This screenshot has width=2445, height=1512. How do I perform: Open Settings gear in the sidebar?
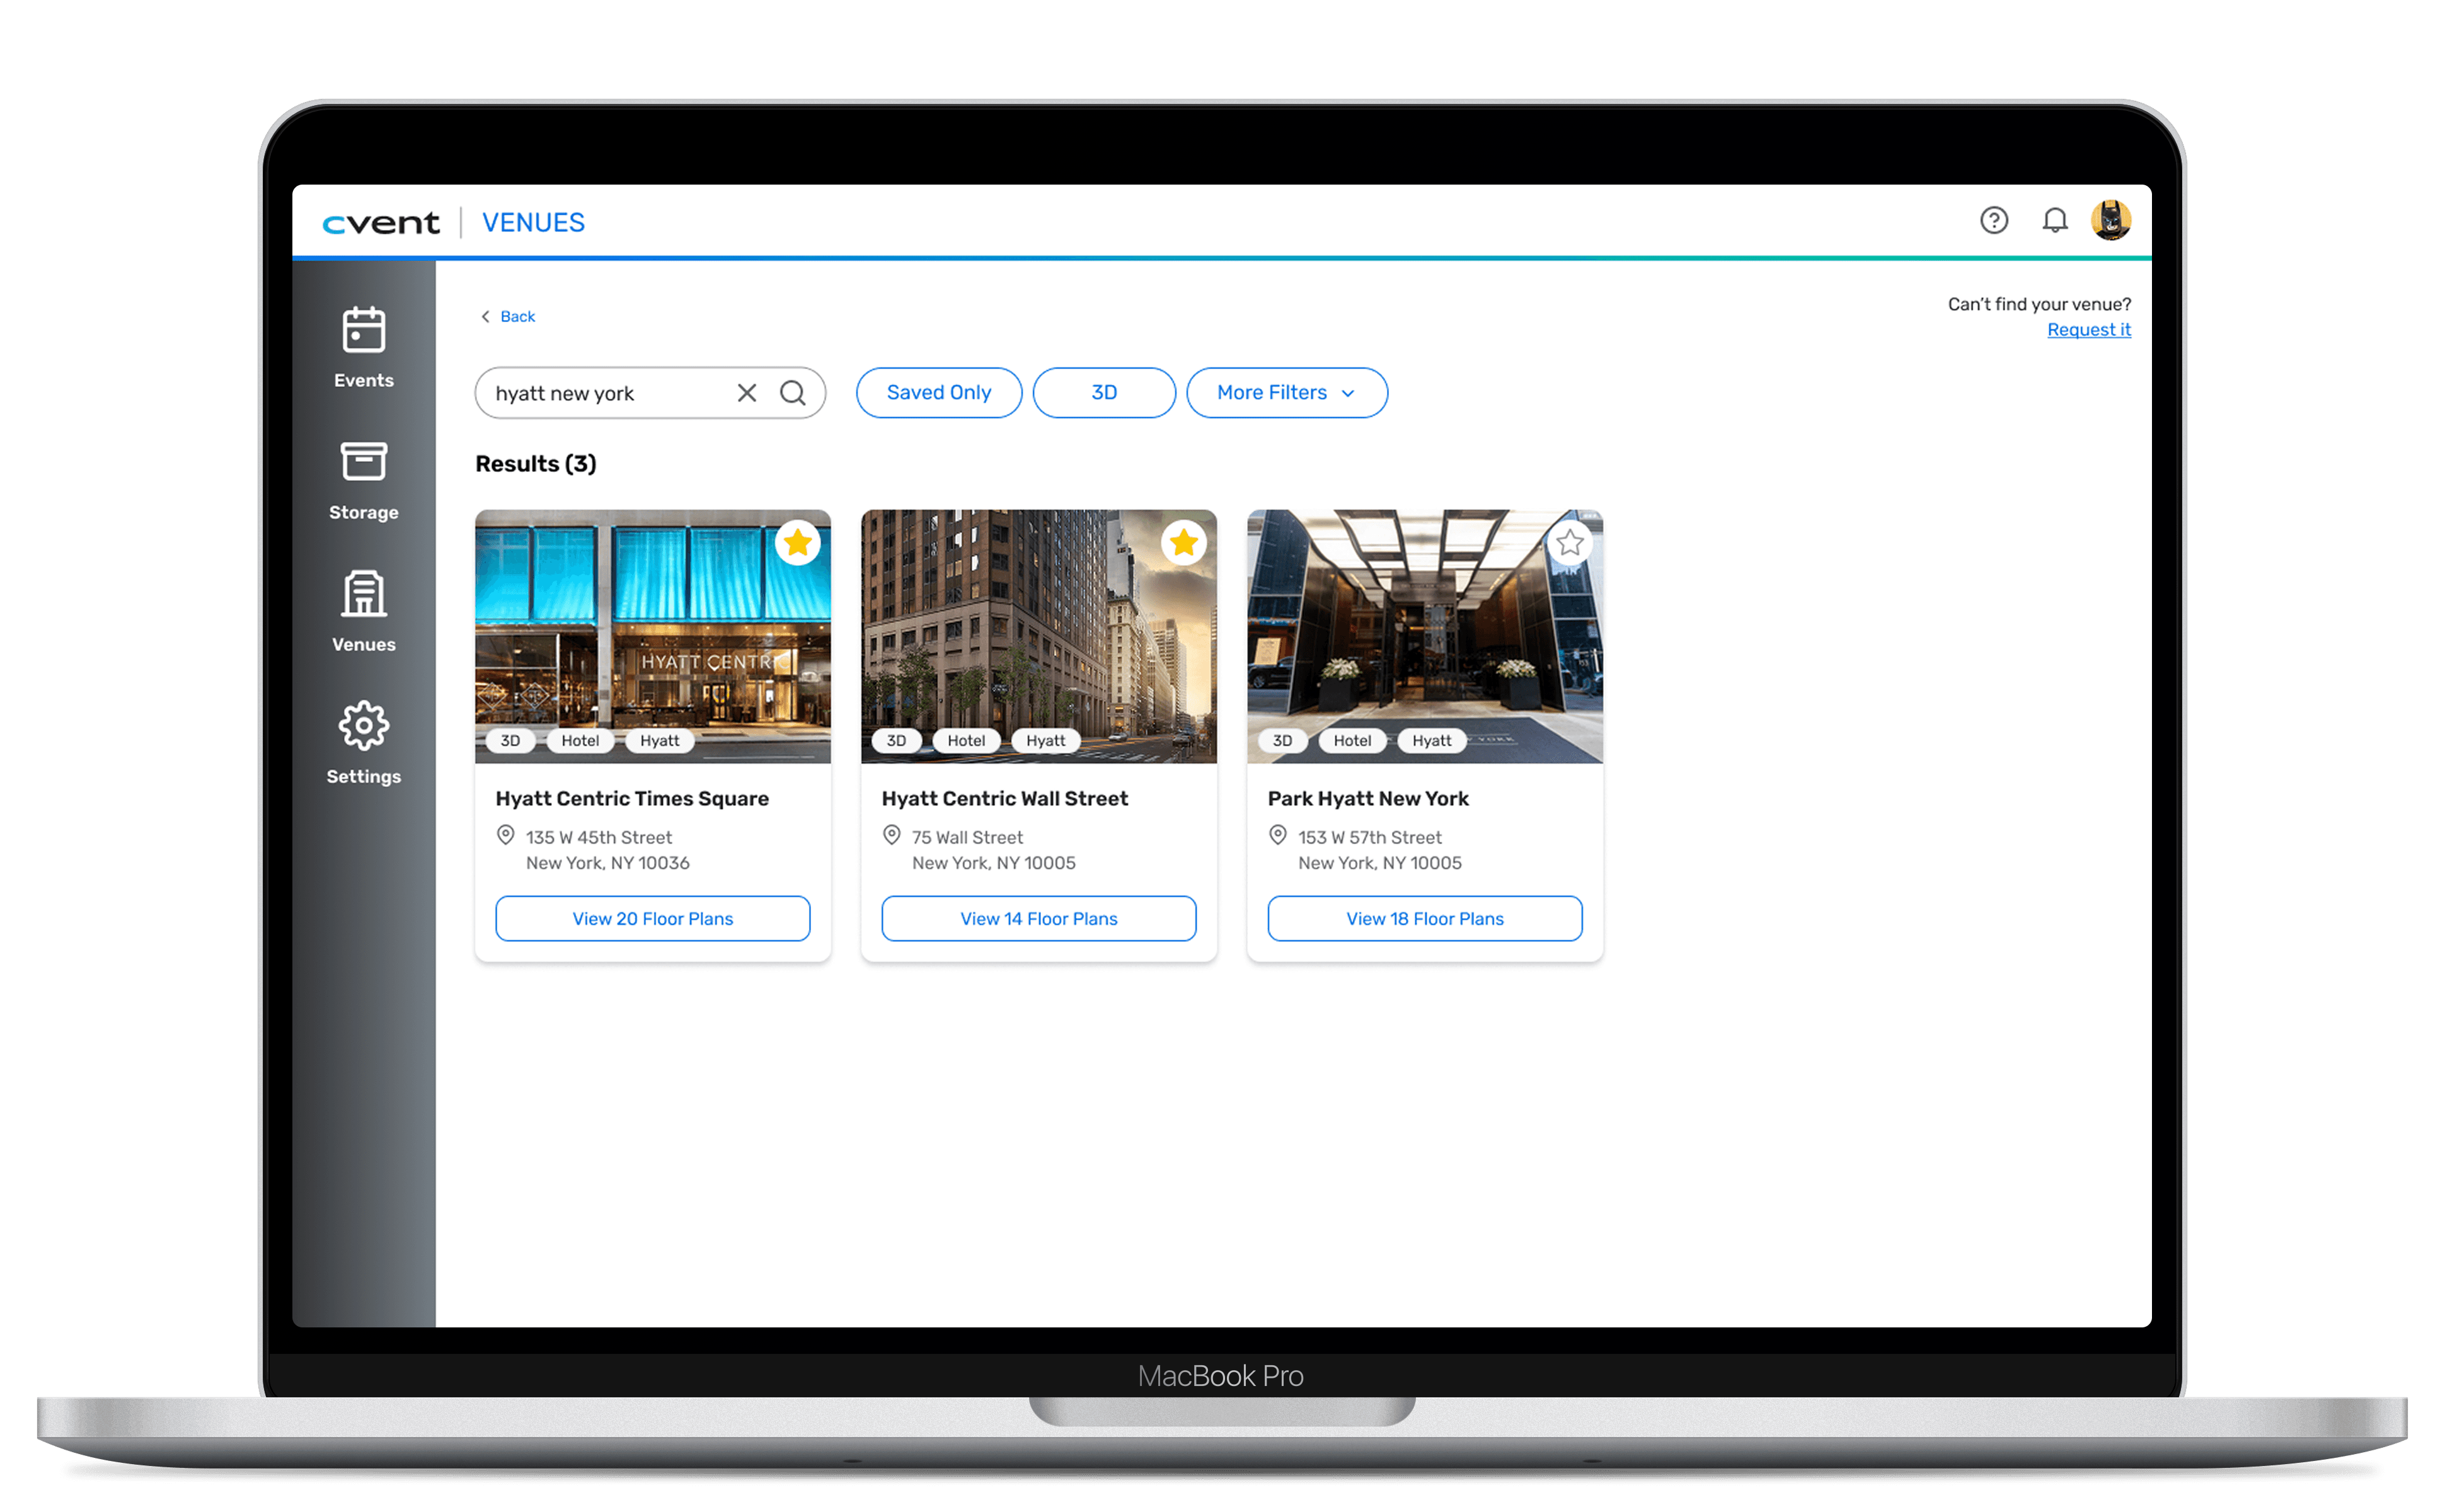coord(363,743)
